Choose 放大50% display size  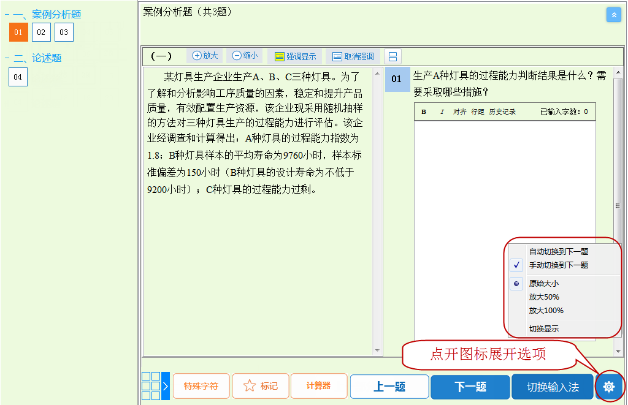point(544,297)
